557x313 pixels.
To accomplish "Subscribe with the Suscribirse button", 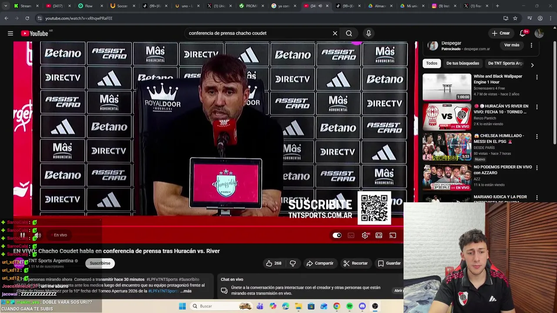I will click(100, 263).
